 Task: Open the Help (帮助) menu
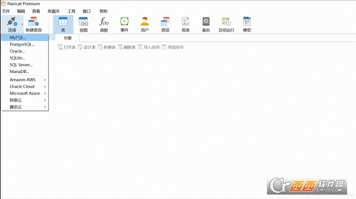(x=104, y=11)
